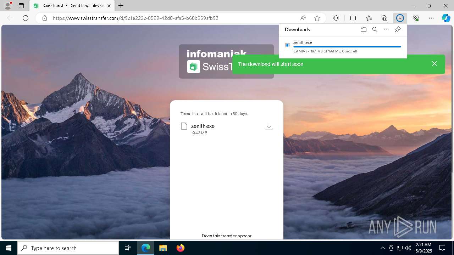Viewport: 454px width, 255px height.
Task: Download the zenith.exe file from the SwissTransfer card
Action: coord(269,127)
